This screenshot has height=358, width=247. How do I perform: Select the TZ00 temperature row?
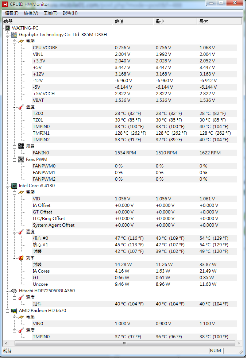pos(135,113)
